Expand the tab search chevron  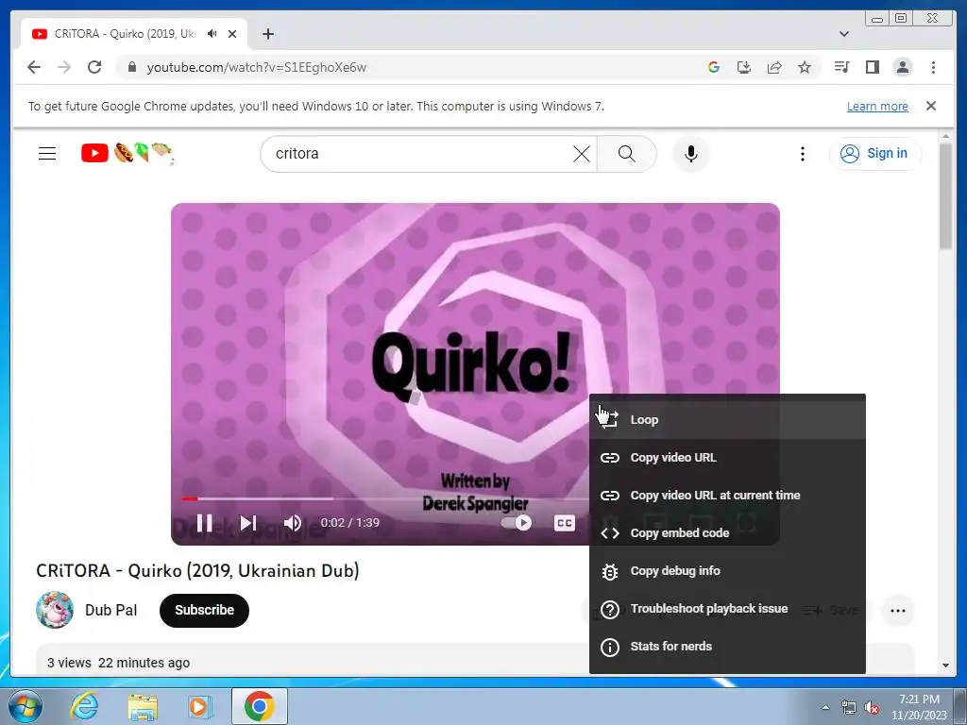point(843,34)
